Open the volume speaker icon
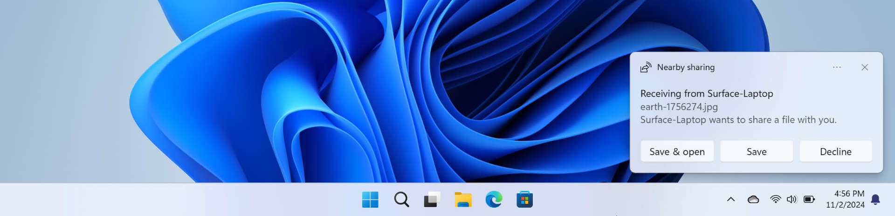 792,199
